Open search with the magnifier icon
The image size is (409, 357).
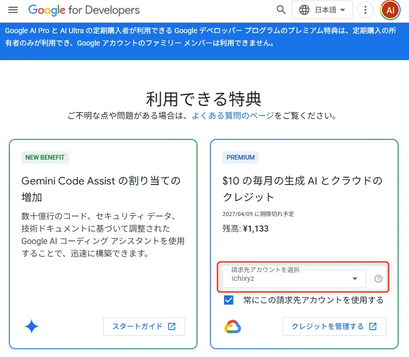click(281, 10)
